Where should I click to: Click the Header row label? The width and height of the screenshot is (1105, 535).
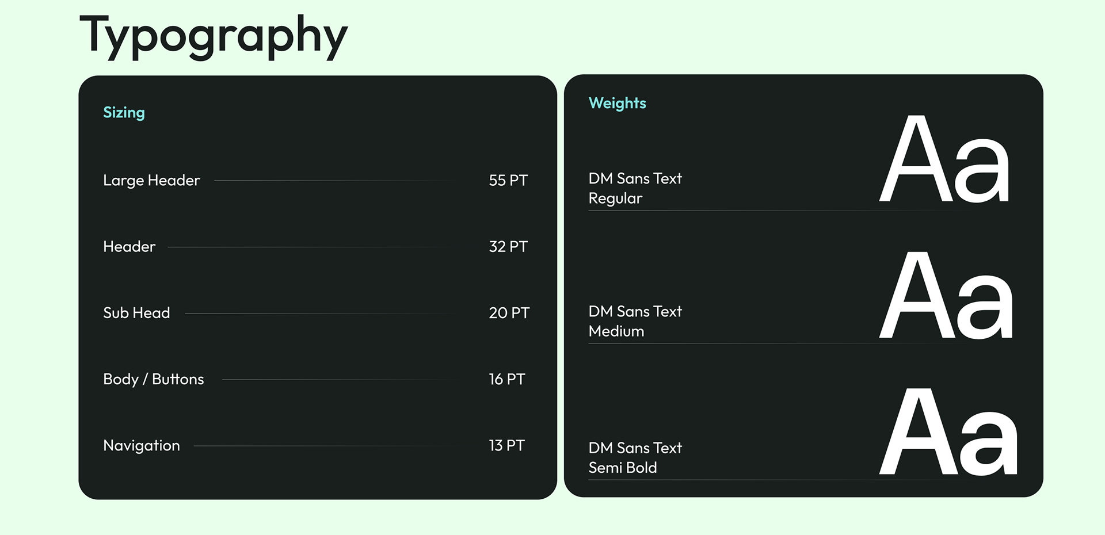pyautogui.click(x=129, y=247)
